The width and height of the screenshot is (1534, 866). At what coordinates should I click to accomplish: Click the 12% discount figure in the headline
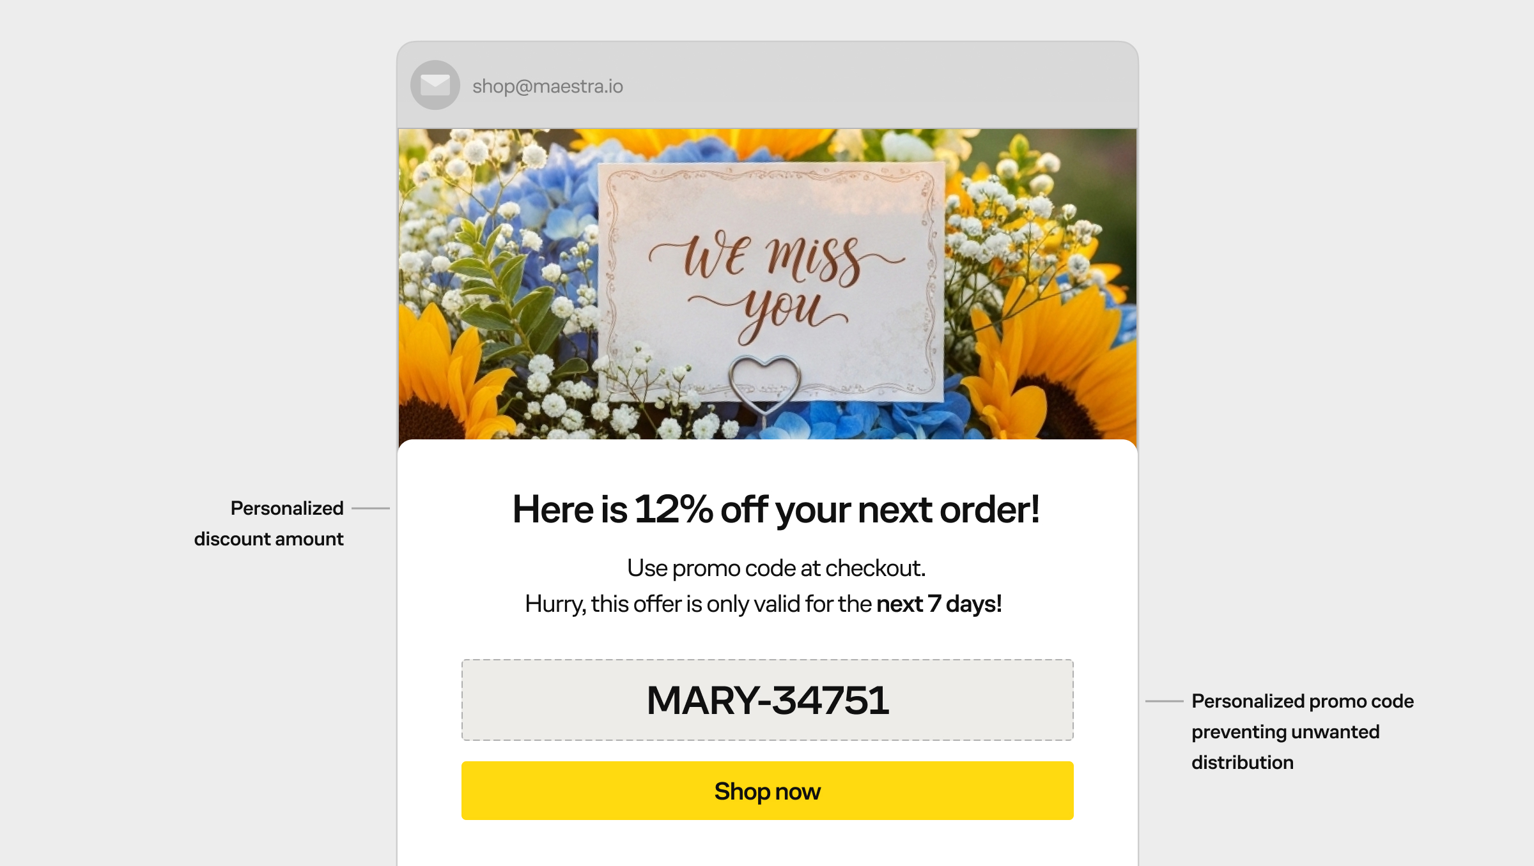pos(673,510)
